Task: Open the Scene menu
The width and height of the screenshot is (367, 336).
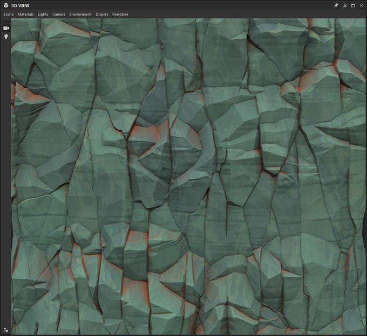Action: (x=9, y=14)
